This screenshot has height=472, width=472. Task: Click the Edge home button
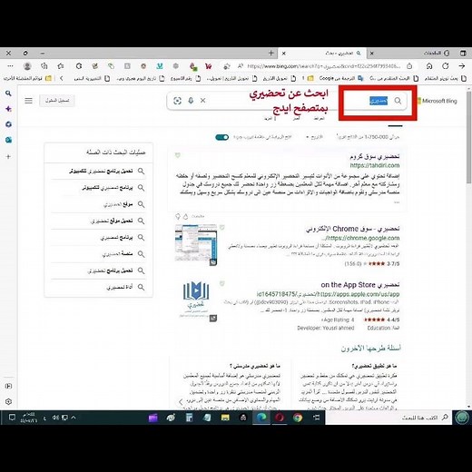coord(429,66)
